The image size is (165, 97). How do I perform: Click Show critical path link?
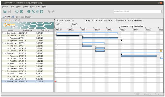[123, 20]
